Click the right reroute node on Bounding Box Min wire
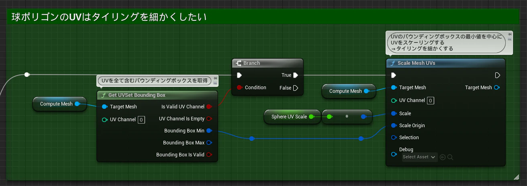Image resolution: width=527 pixels, height=186 pixels. pos(361,139)
